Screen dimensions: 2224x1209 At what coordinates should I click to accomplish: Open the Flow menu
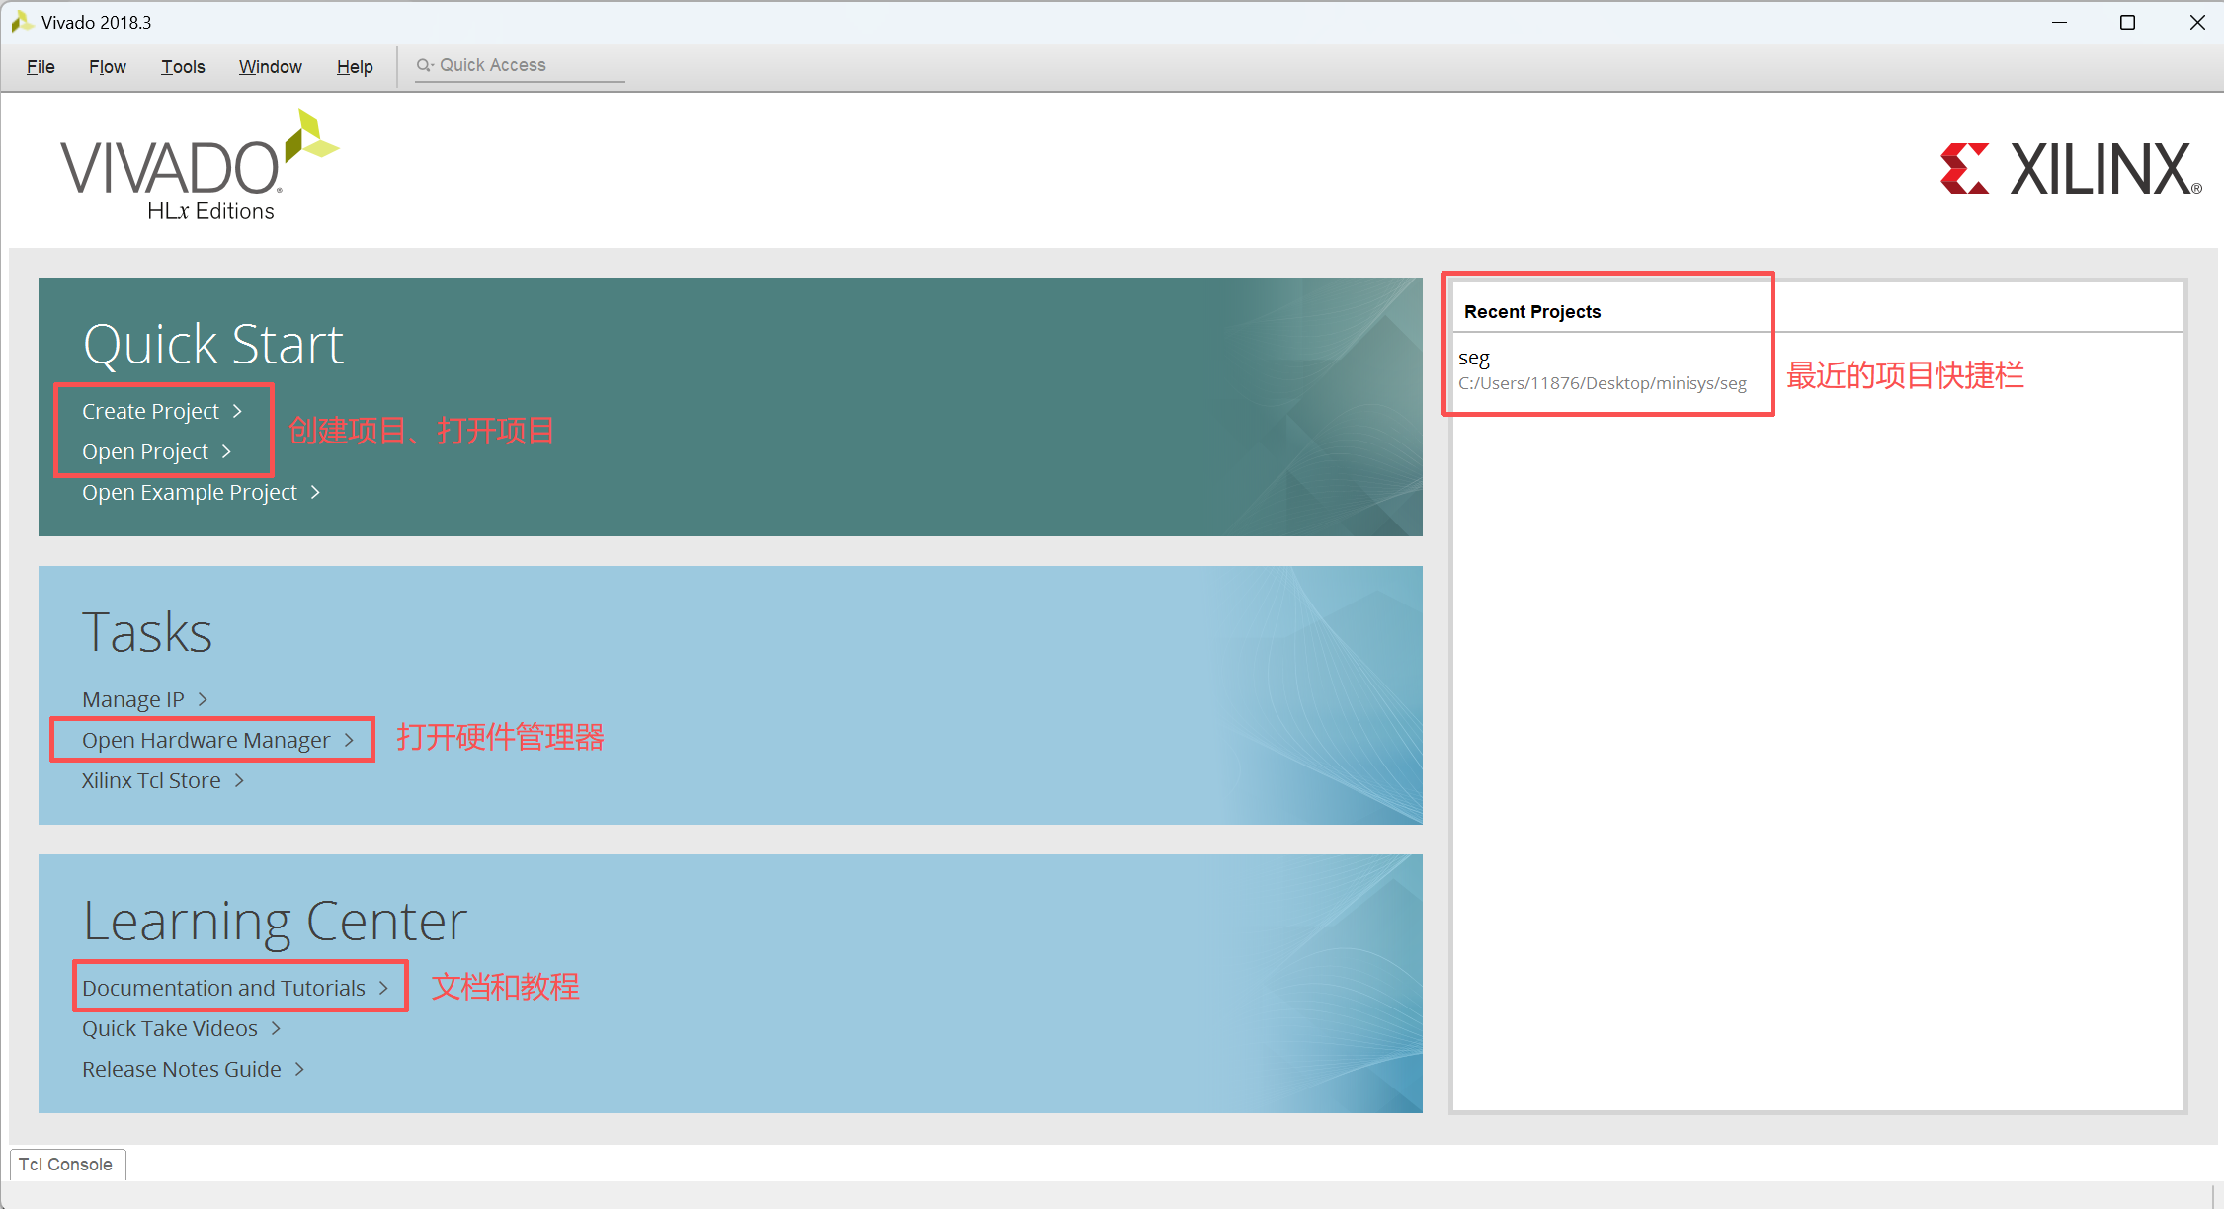pos(108,66)
